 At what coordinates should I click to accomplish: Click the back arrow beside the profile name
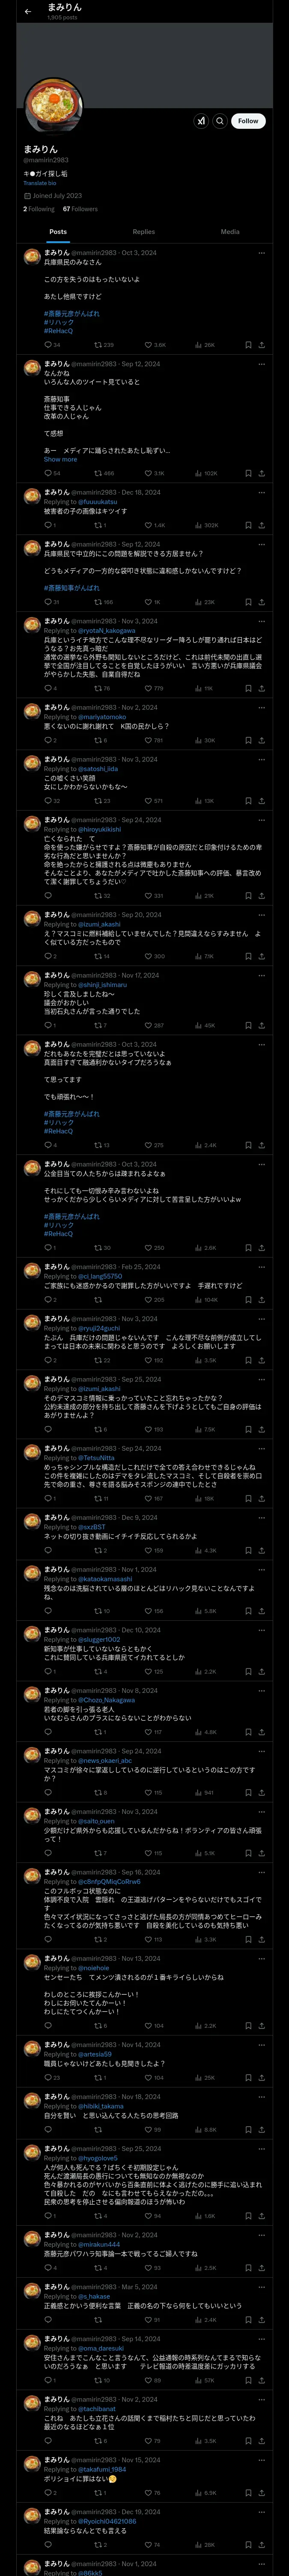28,11
